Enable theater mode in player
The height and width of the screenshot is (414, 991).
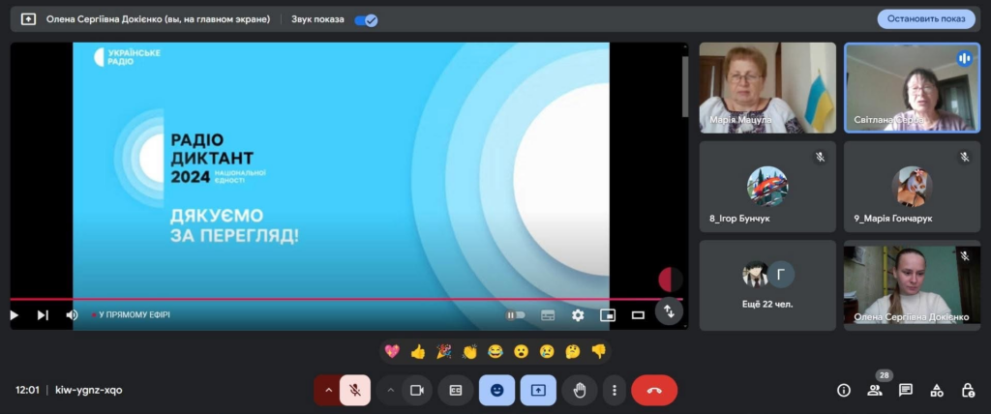(638, 314)
